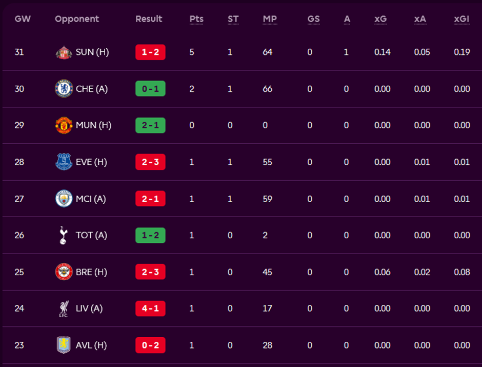Click the GW column header

point(22,19)
